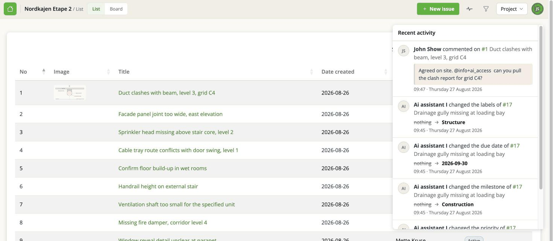
Task: Switch to the List view tab
Action: coord(96,9)
